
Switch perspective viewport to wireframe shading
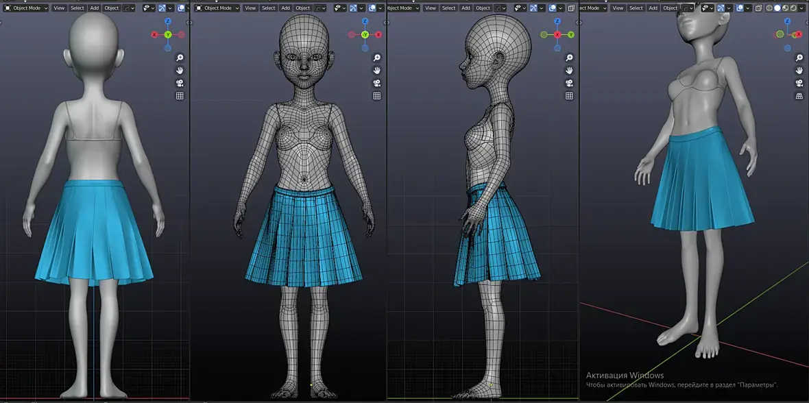click(769, 8)
